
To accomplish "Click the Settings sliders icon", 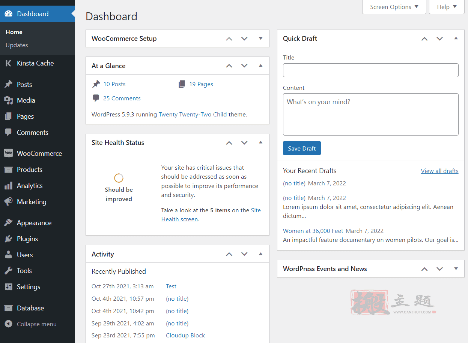I will [x=8, y=287].
